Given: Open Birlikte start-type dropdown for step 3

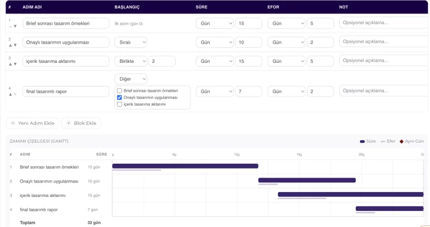Looking at the screenshot, I should coord(131,61).
